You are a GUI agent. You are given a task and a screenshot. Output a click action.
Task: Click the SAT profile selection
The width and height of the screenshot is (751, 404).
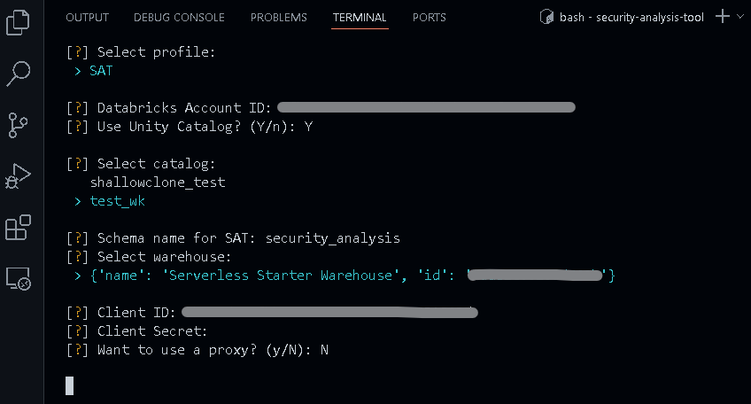pyautogui.click(x=101, y=71)
